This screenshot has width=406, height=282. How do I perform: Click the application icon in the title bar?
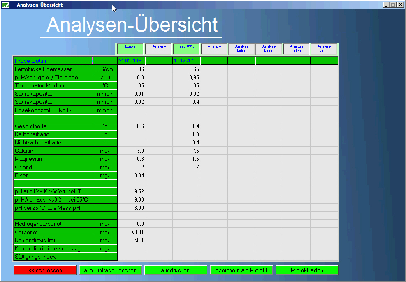[5, 5]
